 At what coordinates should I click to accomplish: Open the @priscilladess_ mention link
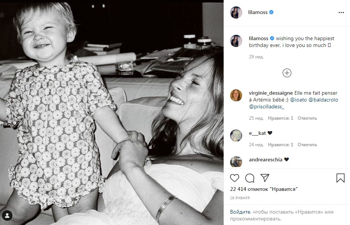[x=267, y=107]
